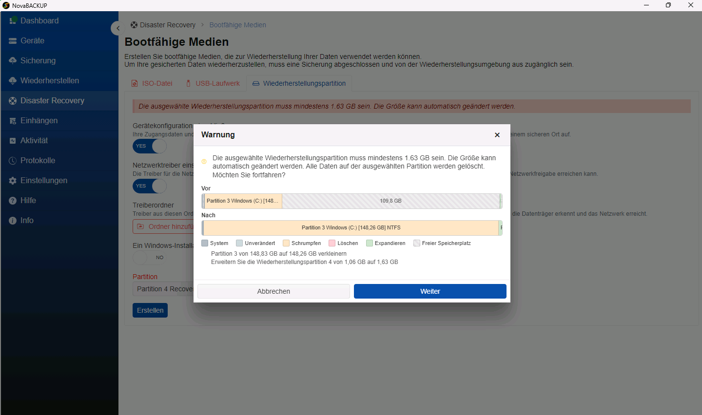The height and width of the screenshot is (415, 702).
Task: Close the Warnung dialog with X
Action: (x=497, y=135)
